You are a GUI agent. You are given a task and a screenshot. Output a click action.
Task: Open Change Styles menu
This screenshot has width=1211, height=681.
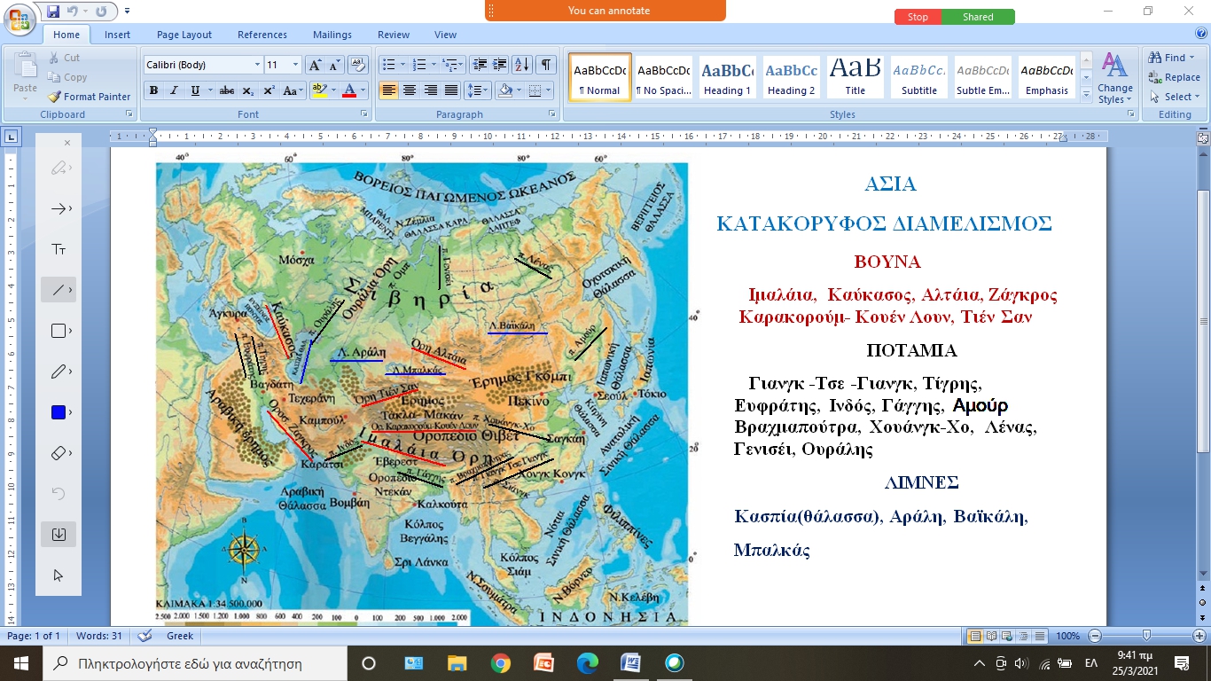point(1114,78)
